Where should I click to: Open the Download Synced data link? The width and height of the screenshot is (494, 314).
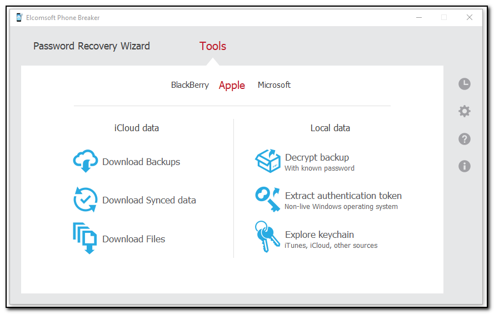149,201
